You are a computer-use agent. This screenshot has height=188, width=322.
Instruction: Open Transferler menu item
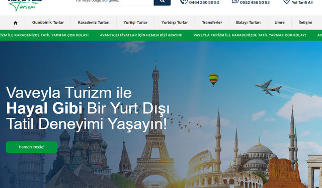point(212,23)
